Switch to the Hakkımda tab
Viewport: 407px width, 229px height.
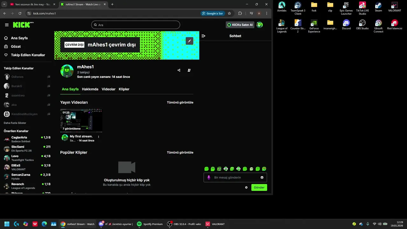pos(90,89)
